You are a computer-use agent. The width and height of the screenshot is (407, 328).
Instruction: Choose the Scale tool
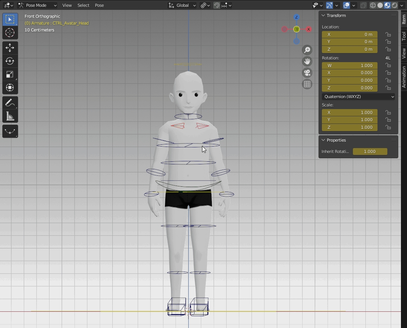pos(10,74)
